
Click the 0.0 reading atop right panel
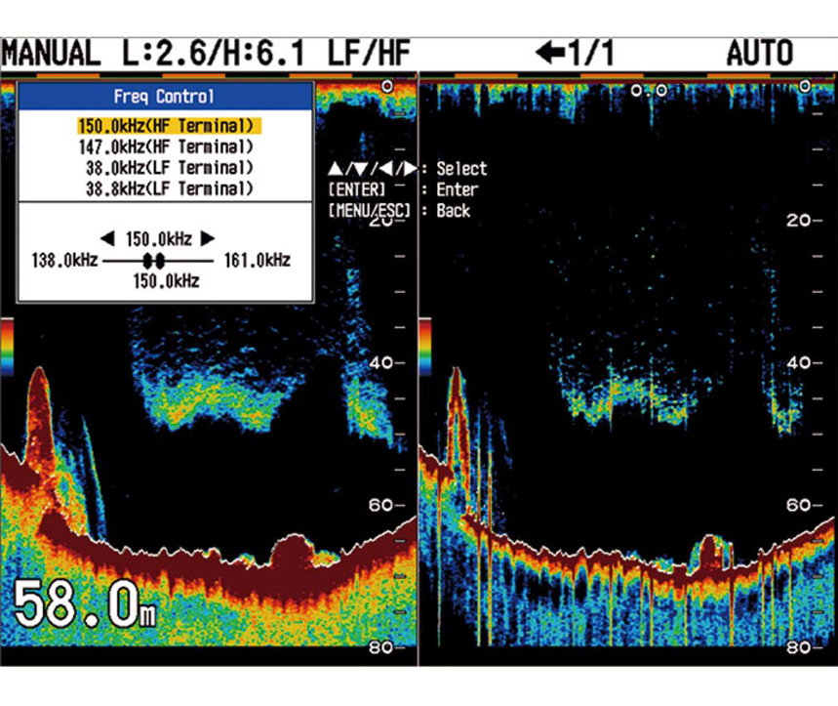click(x=649, y=91)
